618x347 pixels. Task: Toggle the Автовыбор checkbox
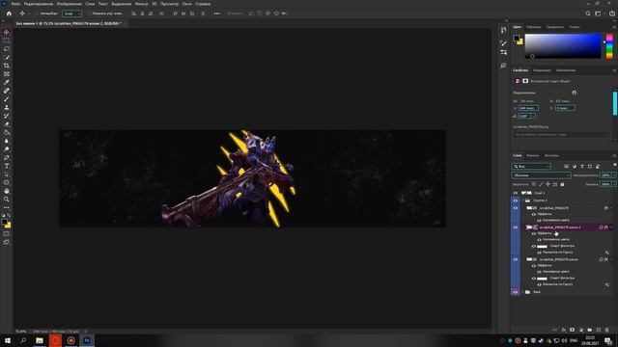[38, 13]
